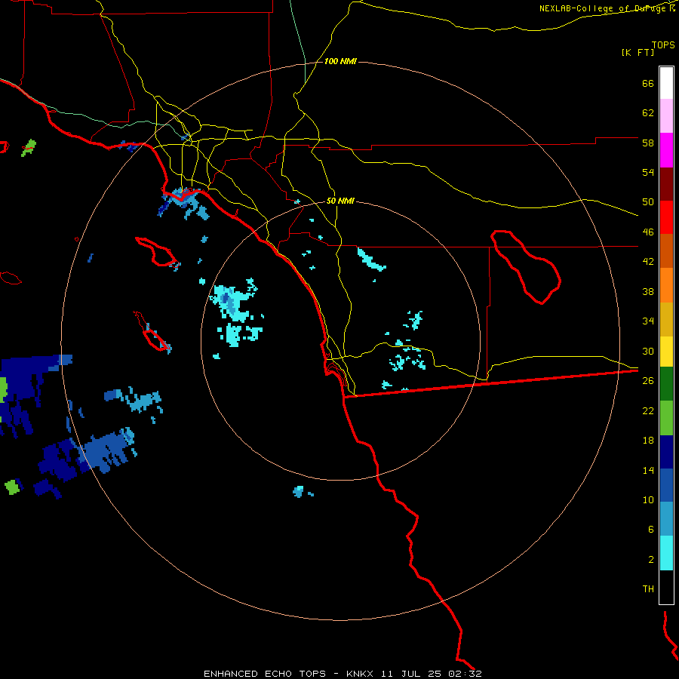
Task: Click the '[K FT]' legend unit label
Action: click(x=638, y=52)
